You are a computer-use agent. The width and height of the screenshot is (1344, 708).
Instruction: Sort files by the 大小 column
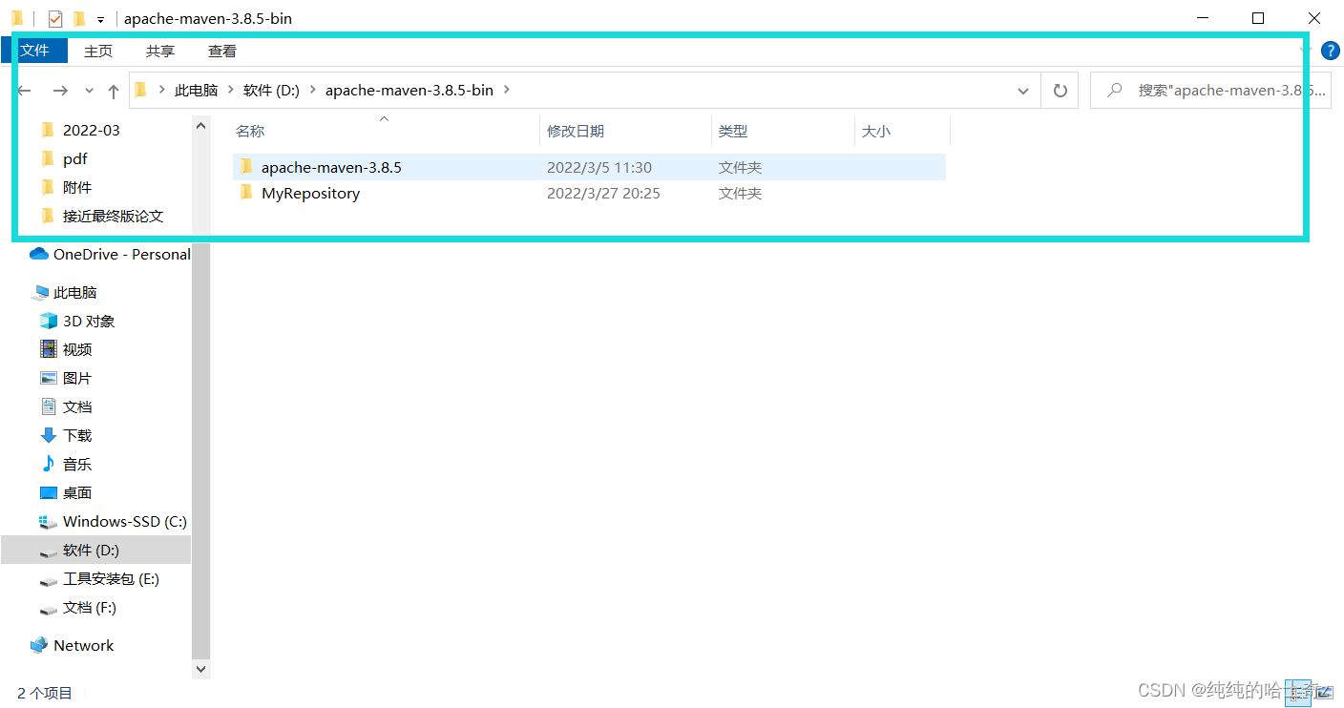876,132
